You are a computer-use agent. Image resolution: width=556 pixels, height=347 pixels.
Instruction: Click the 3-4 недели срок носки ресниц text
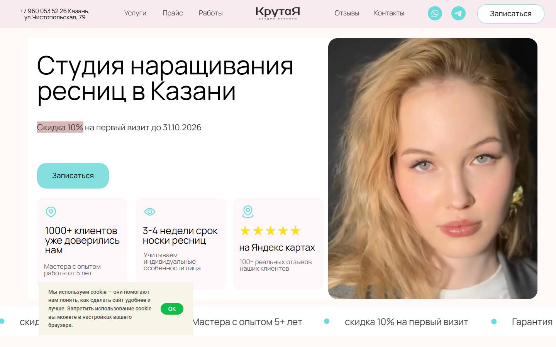click(180, 236)
